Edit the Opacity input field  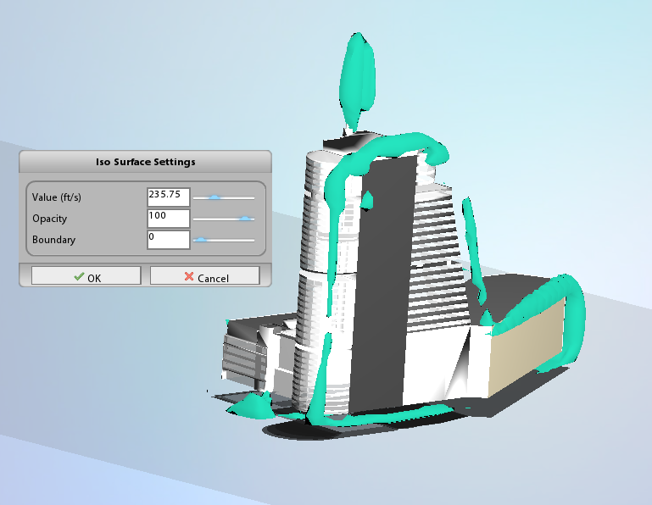(169, 219)
